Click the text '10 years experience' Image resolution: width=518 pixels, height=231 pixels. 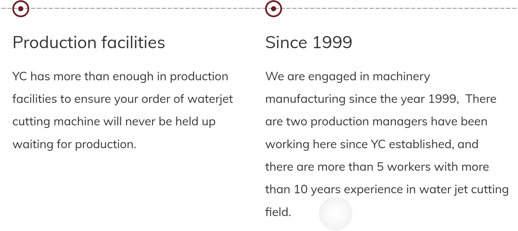[349, 190]
